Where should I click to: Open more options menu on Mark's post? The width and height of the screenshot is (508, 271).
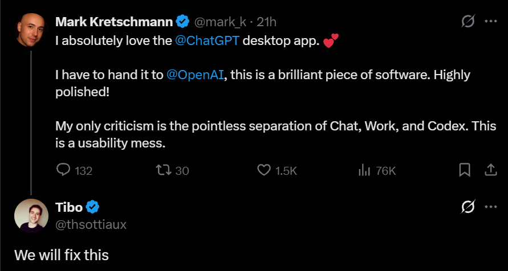(x=490, y=21)
